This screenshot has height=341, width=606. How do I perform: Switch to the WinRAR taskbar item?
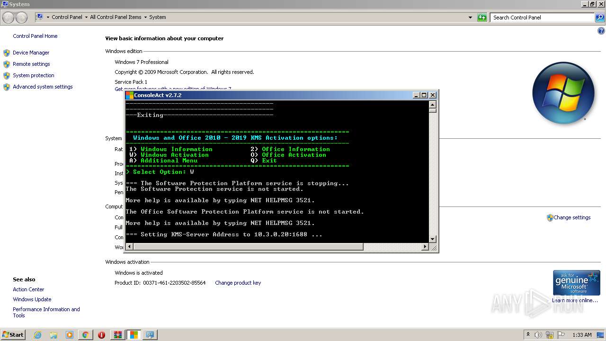118,335
